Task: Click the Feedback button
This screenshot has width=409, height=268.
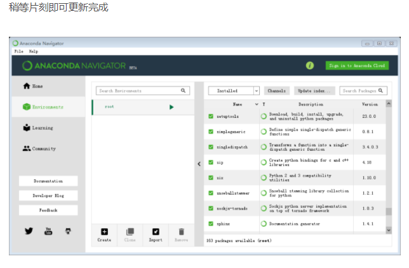Action: 48,210
